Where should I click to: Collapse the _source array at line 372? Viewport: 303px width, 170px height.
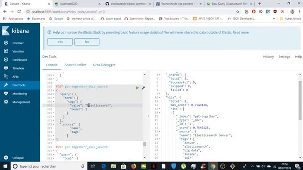[x=53, y=124]
